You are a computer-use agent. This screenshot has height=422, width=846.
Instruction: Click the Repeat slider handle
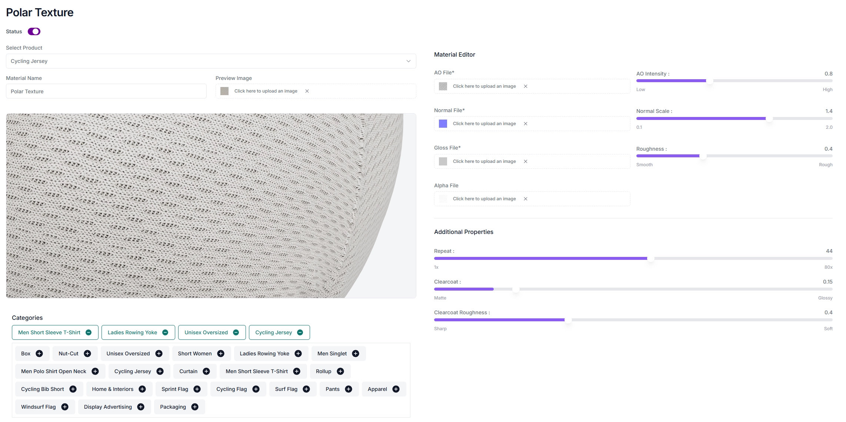650,258
